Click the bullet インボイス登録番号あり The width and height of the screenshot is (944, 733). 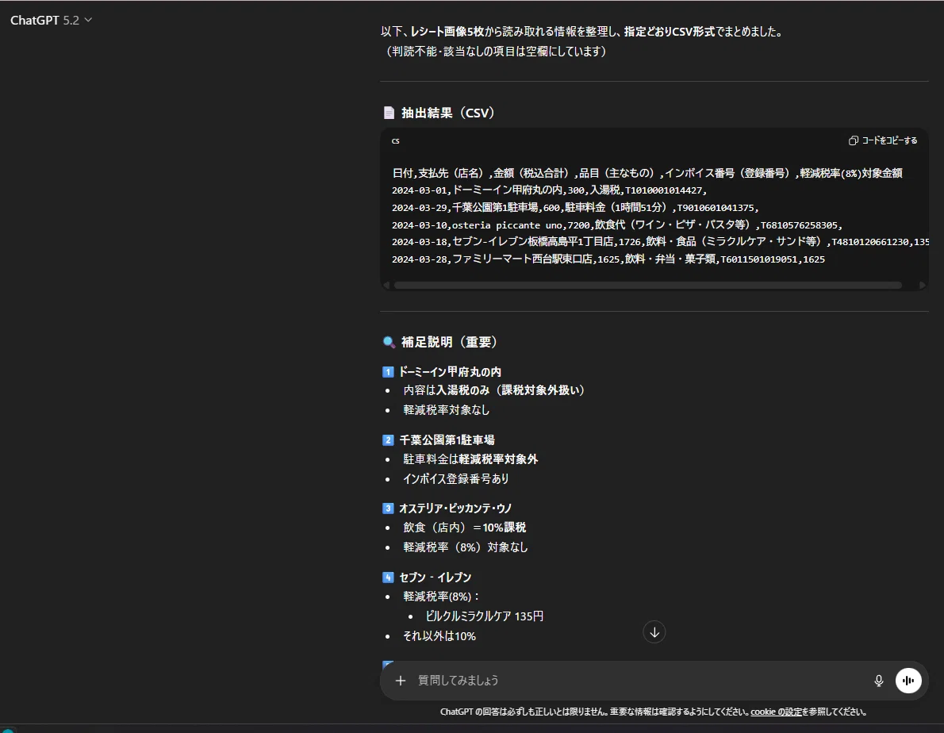tap(456, 479)
